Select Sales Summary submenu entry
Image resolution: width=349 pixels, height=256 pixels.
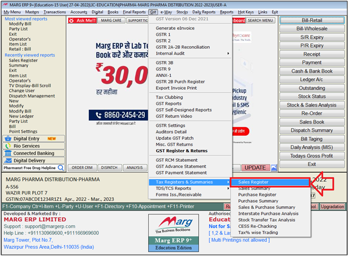click(x=254, y=188)
